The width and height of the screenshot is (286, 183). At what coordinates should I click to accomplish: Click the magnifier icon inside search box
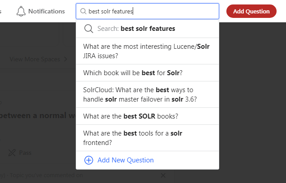pos(83,11)
